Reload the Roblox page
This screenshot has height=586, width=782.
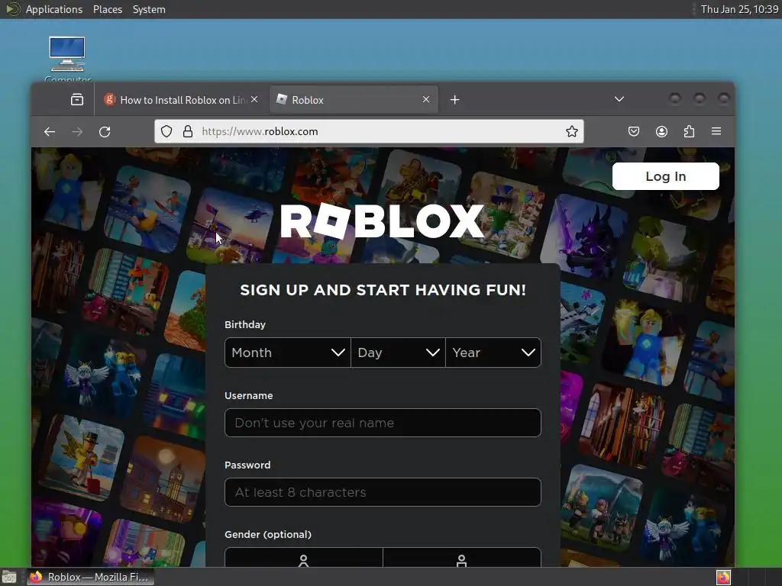(104, 131)
